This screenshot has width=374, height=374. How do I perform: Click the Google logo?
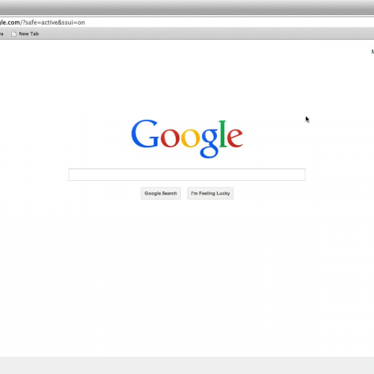(x=187, y=138)
